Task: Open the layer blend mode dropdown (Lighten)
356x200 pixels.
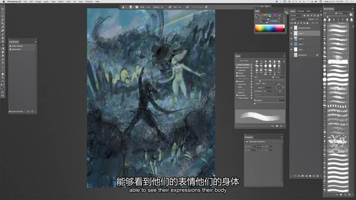Action: 299,19
